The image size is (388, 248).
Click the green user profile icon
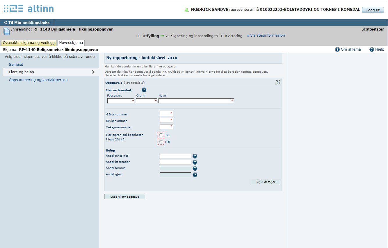pos(187,10)
